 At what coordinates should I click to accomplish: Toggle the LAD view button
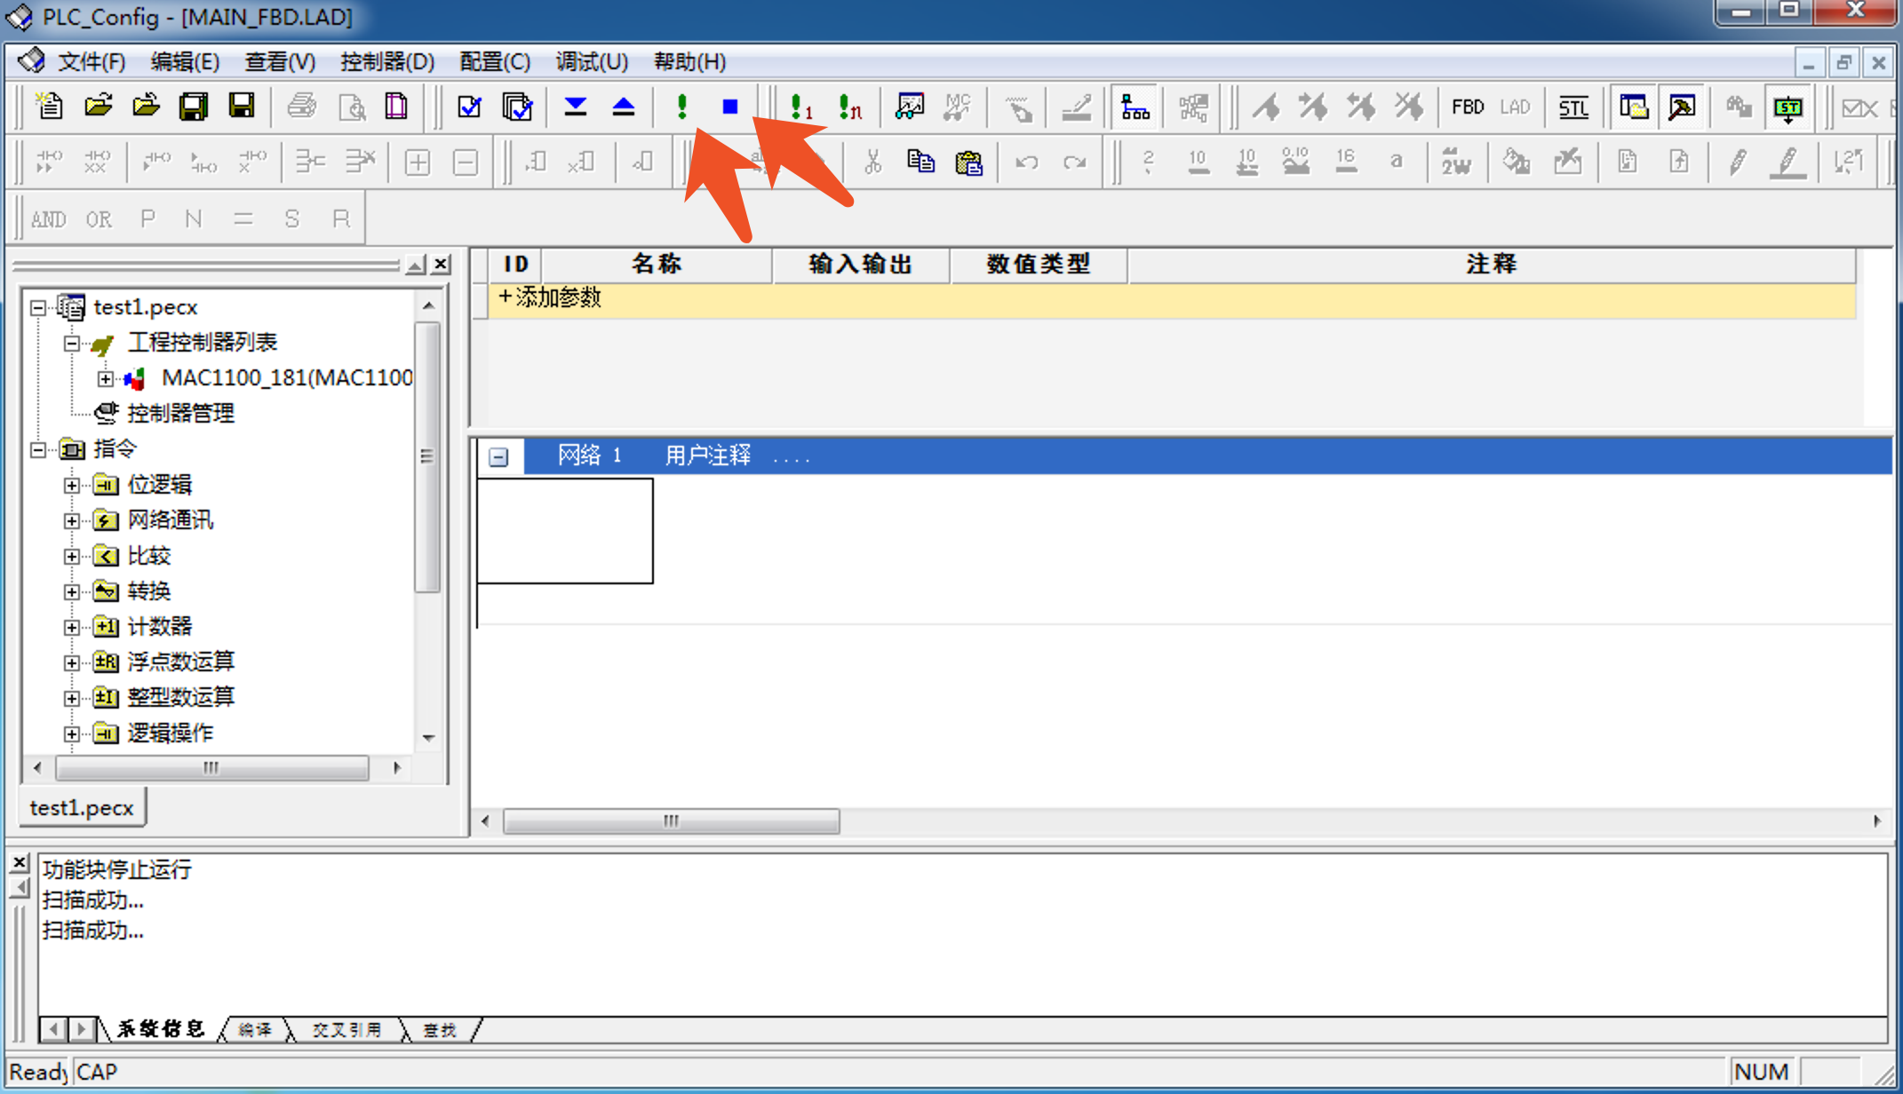tap(1515, 107)
